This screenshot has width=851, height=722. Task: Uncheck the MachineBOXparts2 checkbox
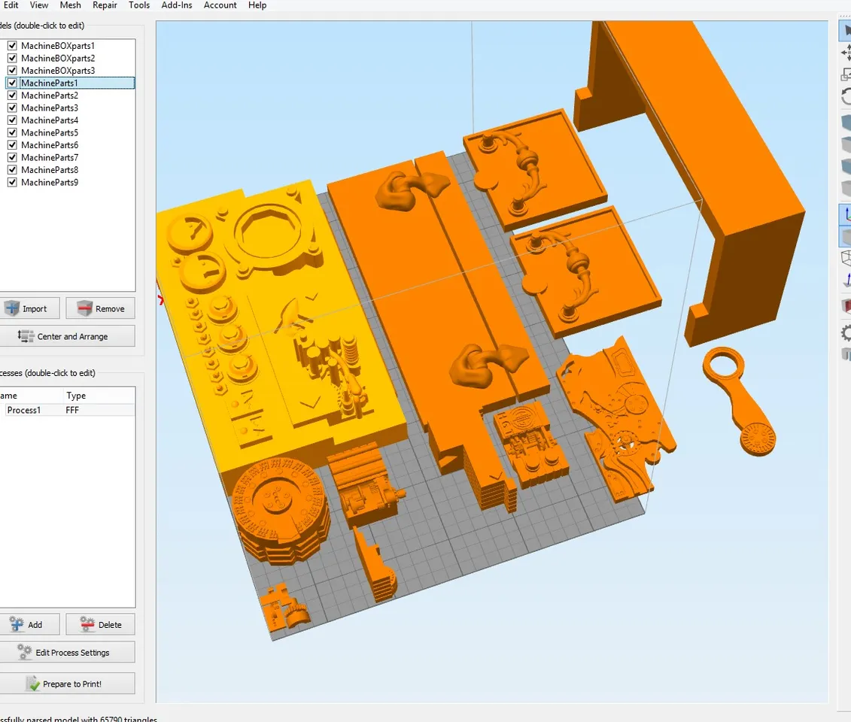click(12, 58)
